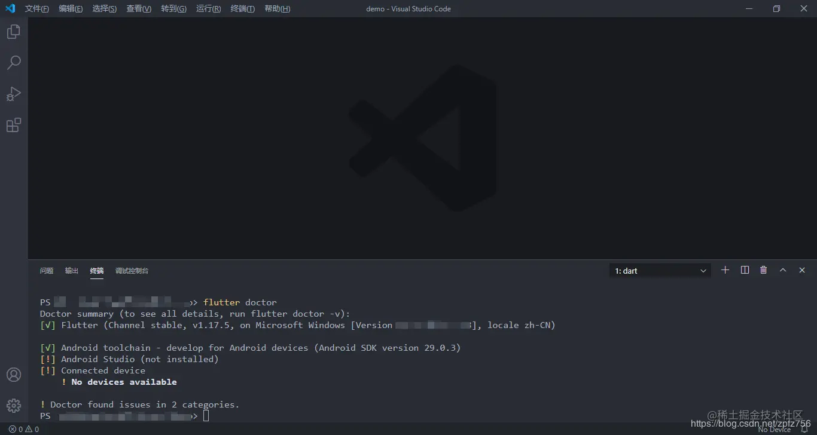Select terminal from '1: dart' dropdown

(660, 271)
